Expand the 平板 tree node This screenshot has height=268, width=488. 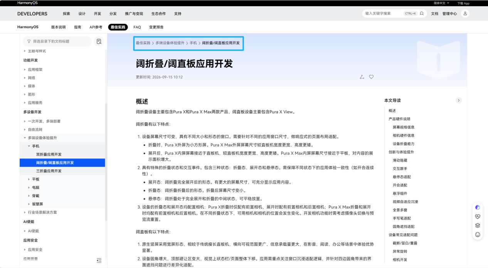(x=29, y=179)
